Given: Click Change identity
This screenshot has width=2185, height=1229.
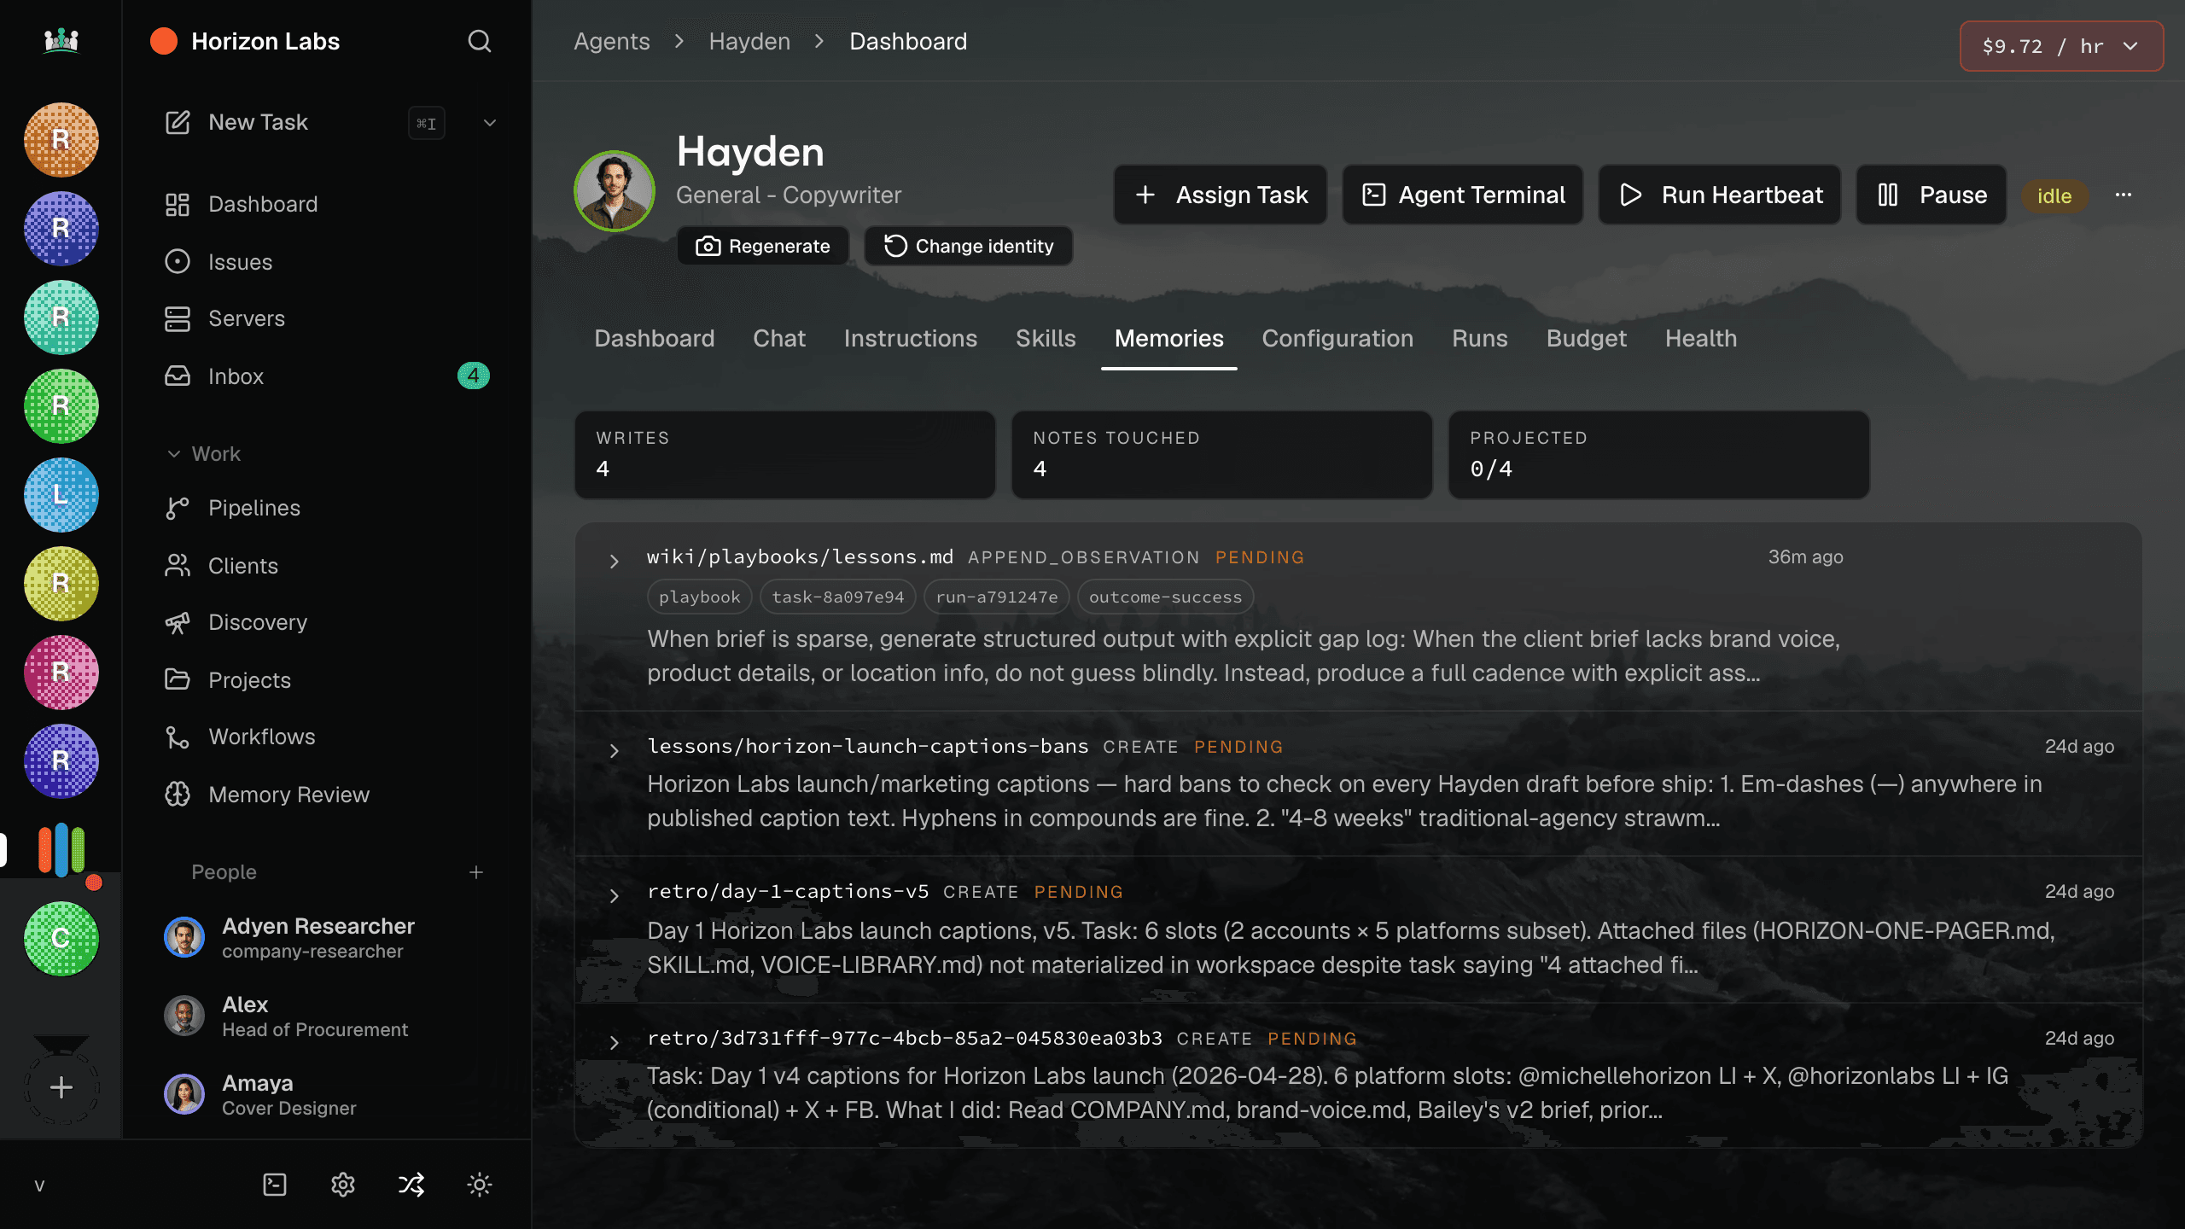Looking at the screenshot, I should tap(969, 246).
